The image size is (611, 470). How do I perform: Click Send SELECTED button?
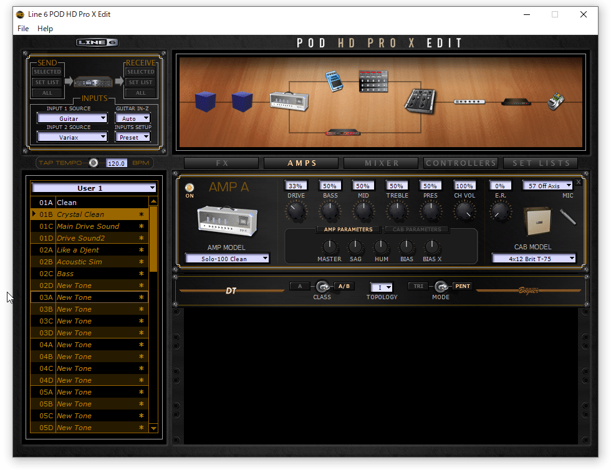47,72
